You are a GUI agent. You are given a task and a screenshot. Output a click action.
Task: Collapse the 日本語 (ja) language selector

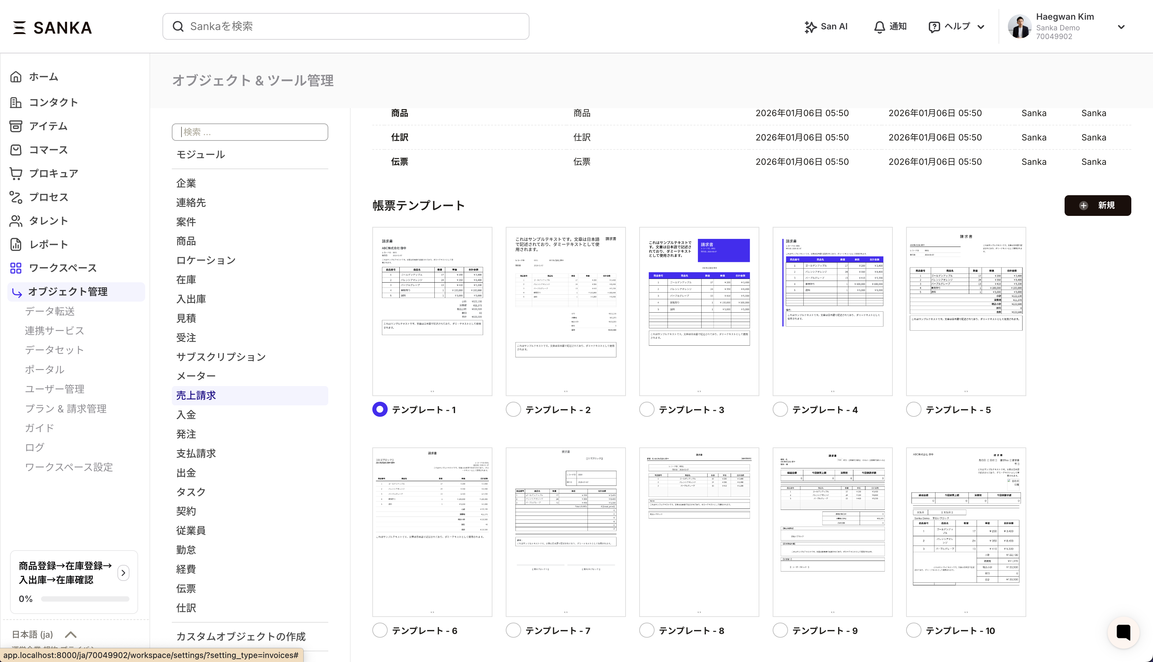click(70, 635)
